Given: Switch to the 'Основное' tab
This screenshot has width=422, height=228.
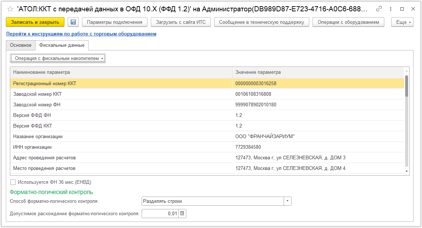Looking at the screenshot, I should pos(21,45).
